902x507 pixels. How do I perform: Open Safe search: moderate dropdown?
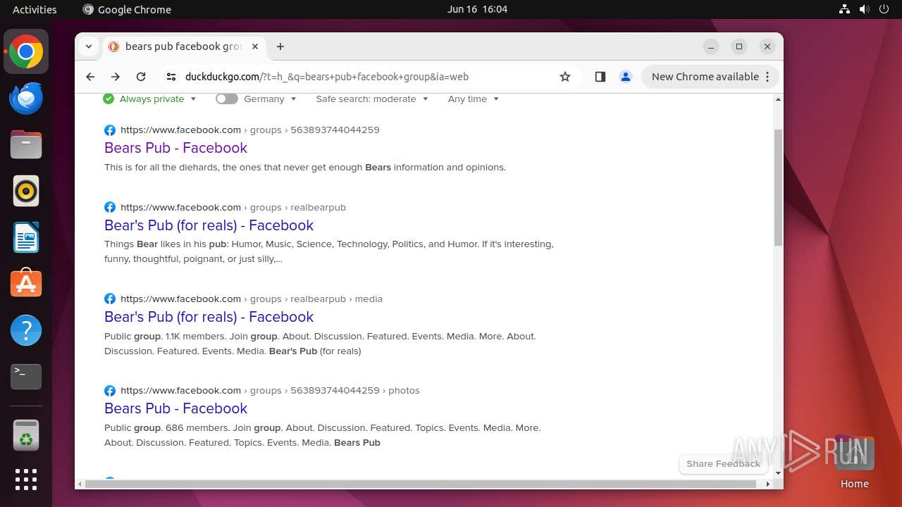(372, 99)
